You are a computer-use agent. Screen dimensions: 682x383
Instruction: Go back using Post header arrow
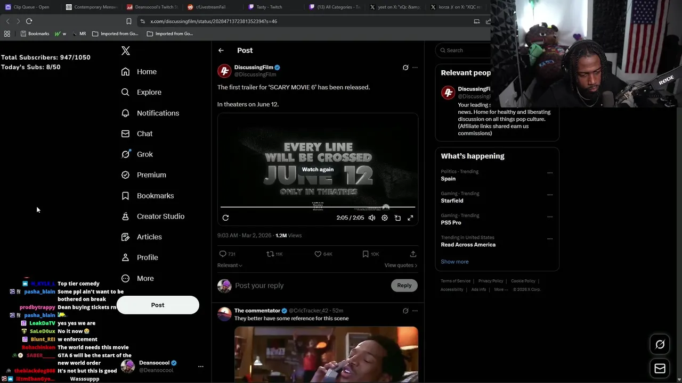221,50
